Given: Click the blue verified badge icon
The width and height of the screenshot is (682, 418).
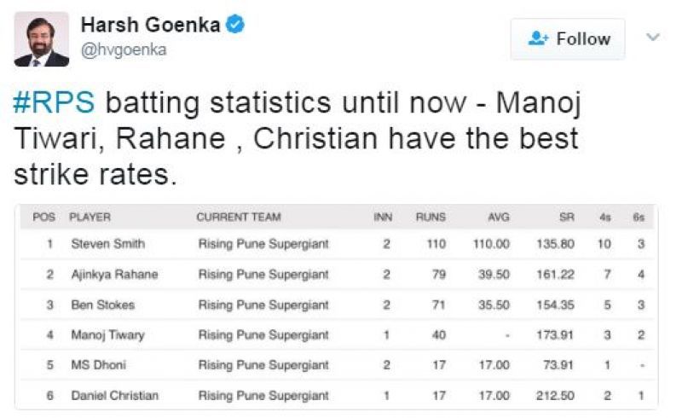Looking at the screenshot, I should tap(235, 24).
